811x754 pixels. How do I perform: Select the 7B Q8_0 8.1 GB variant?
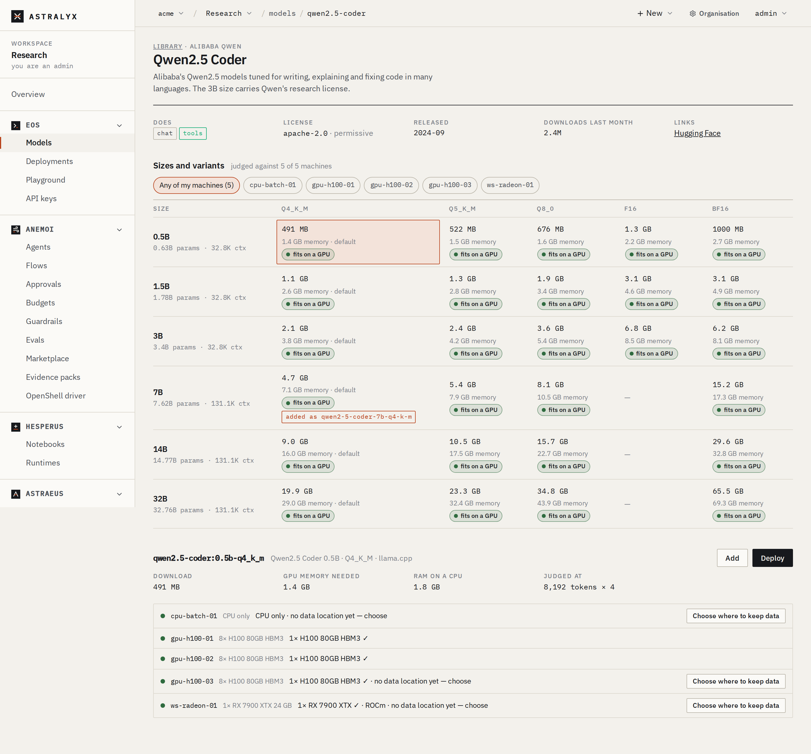[x=576, y=397]
